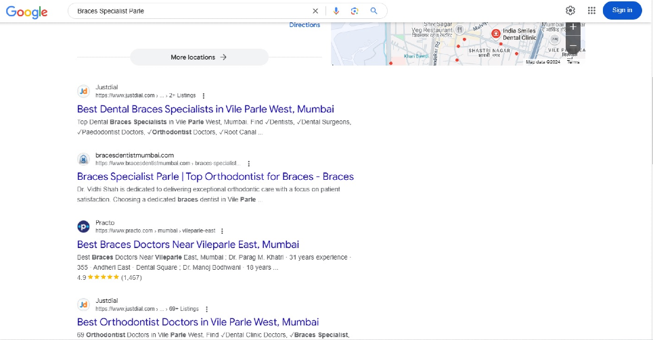The image size is (653, 340).
Task: Click Justdial favicon of Orthodontist Doctors result
Action: tap(83, 305)
